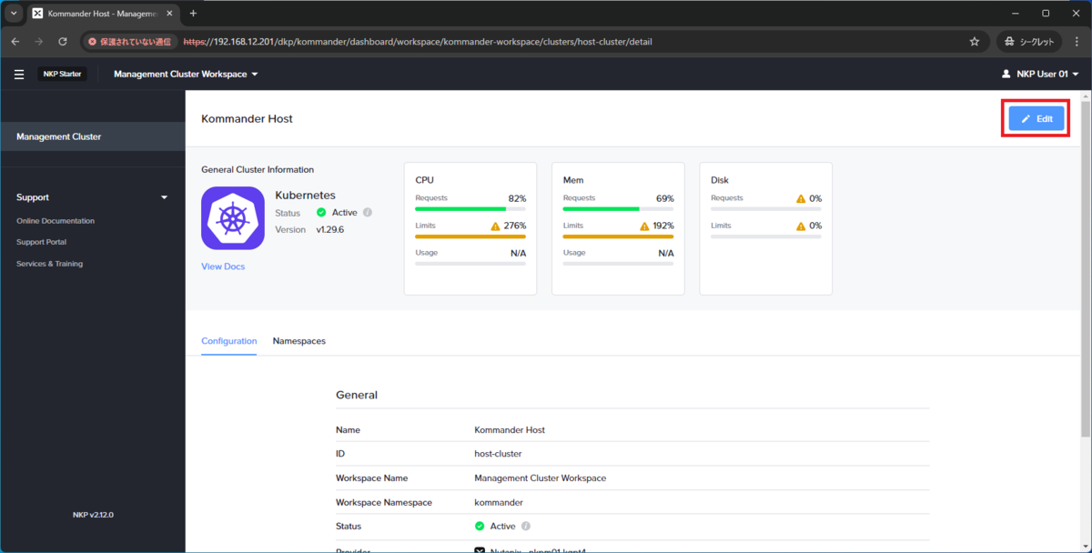
Task: Click the CPU Limits warning icon
Action: coord(496,226)
